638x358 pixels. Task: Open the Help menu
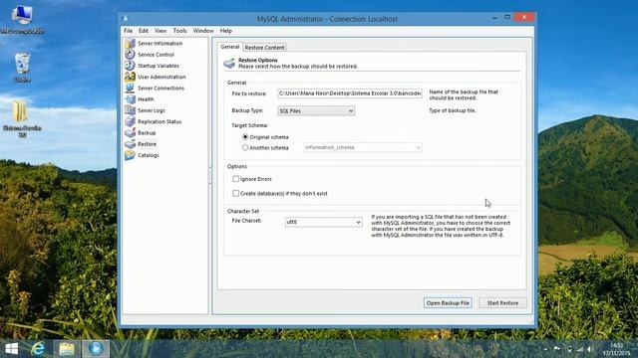point(226,31)
